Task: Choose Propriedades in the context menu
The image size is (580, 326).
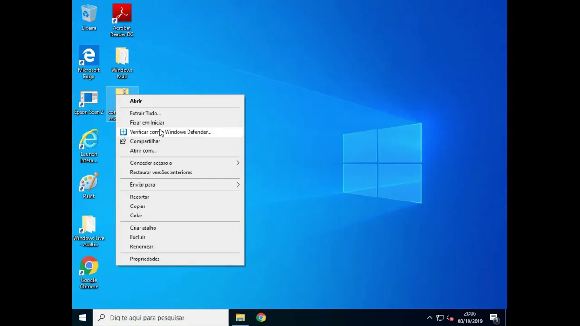Action: coord(180,259)
